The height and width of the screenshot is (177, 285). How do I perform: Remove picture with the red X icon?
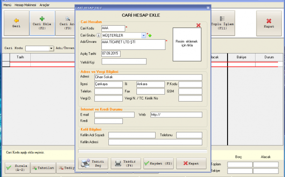point(198,25)
